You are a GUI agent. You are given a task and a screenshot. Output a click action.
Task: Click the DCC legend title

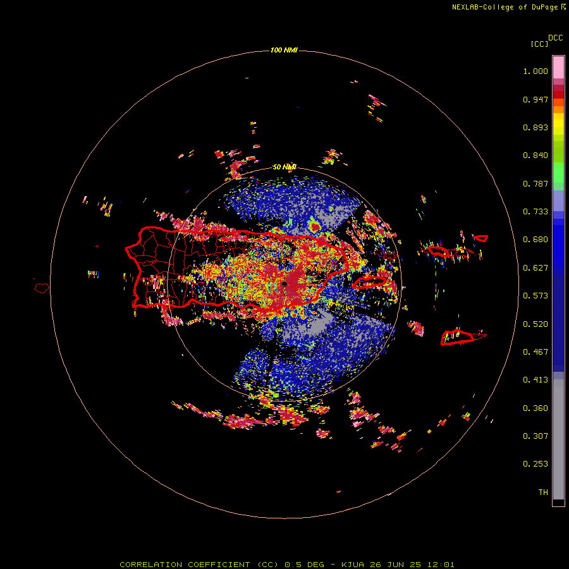point(556,38)
